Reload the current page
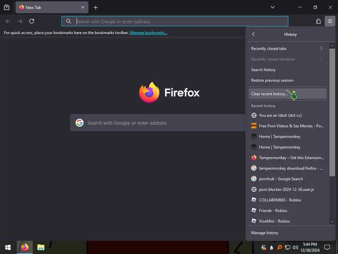 click(x=32, y=21)
